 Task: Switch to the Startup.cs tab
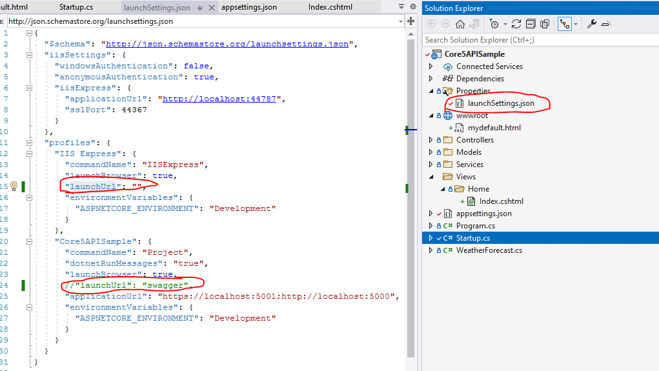[76, 7]
